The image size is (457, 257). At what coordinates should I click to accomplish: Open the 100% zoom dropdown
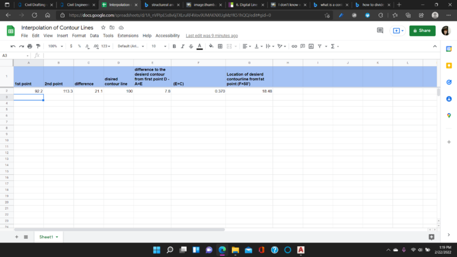coord(56,46)
